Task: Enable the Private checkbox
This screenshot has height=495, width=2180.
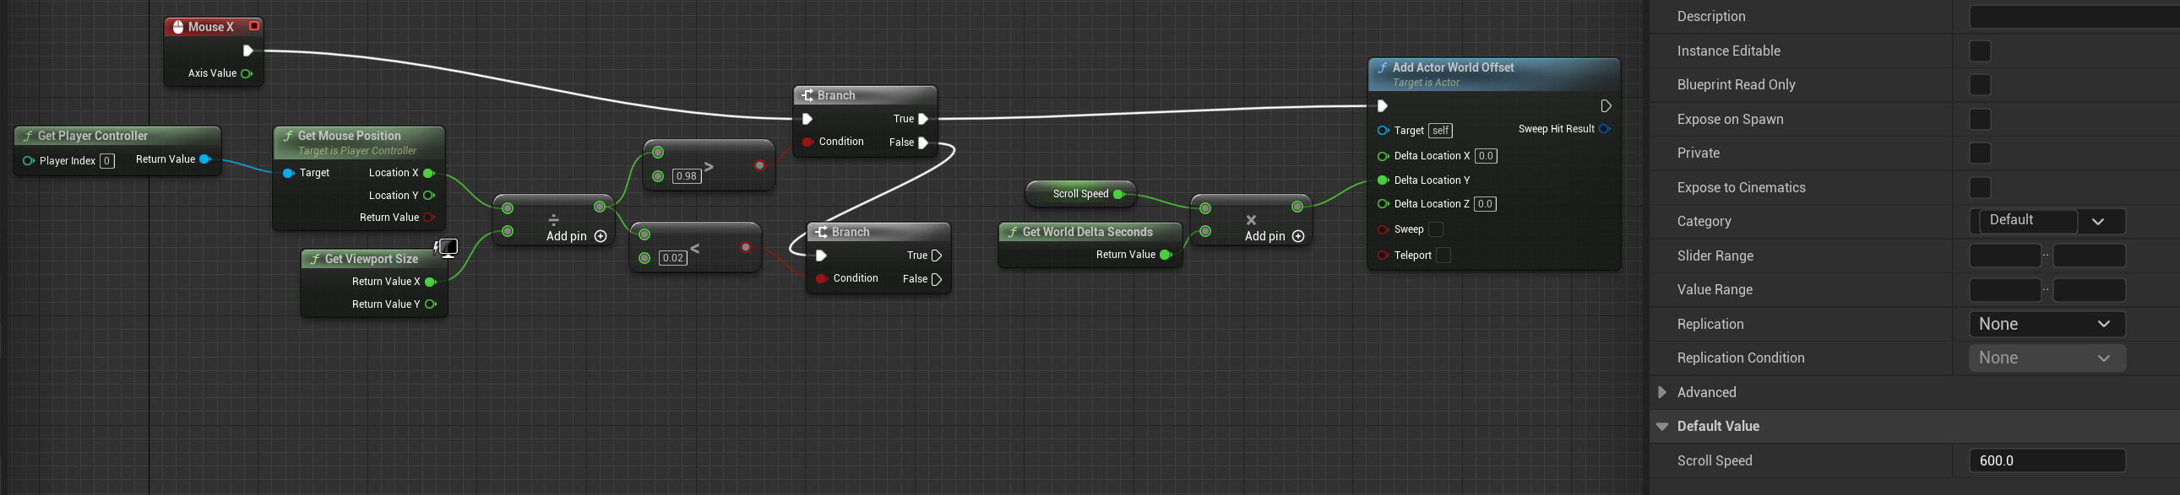Action: point(1981,153)
